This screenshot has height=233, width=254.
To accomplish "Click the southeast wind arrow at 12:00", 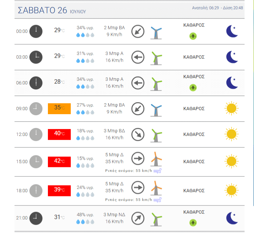I will click(x=138, y=134).
